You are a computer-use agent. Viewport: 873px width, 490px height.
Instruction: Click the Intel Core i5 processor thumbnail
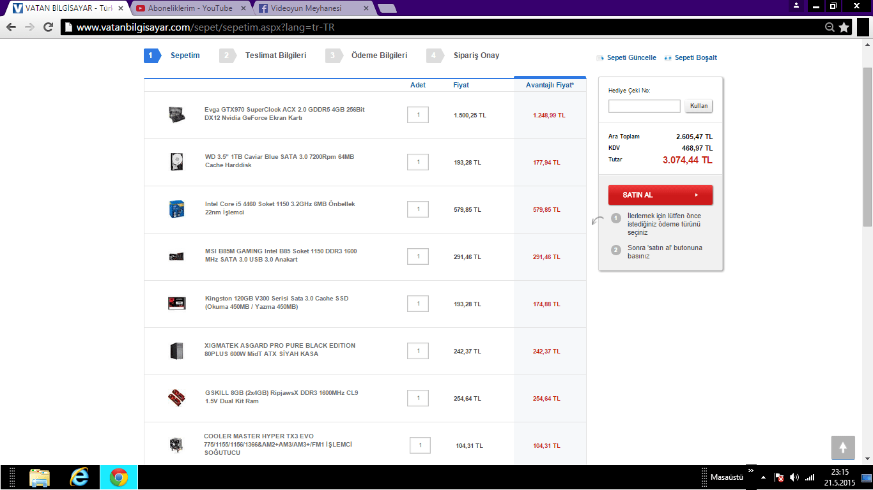tap(177, 209)
